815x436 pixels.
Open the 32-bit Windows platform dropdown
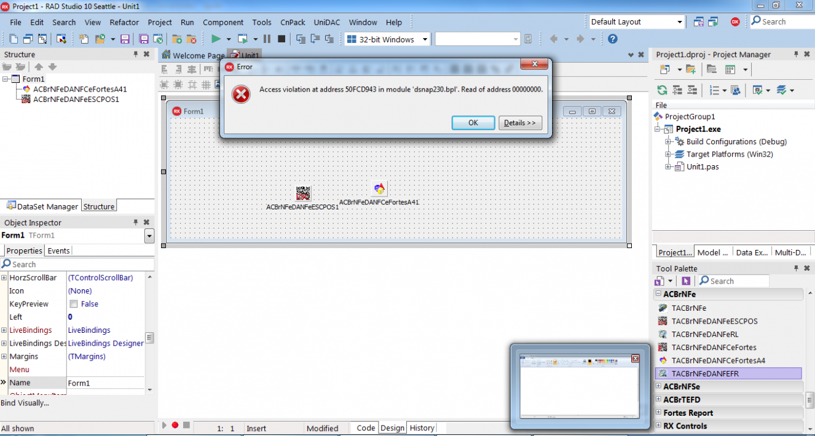click(425, 39)
